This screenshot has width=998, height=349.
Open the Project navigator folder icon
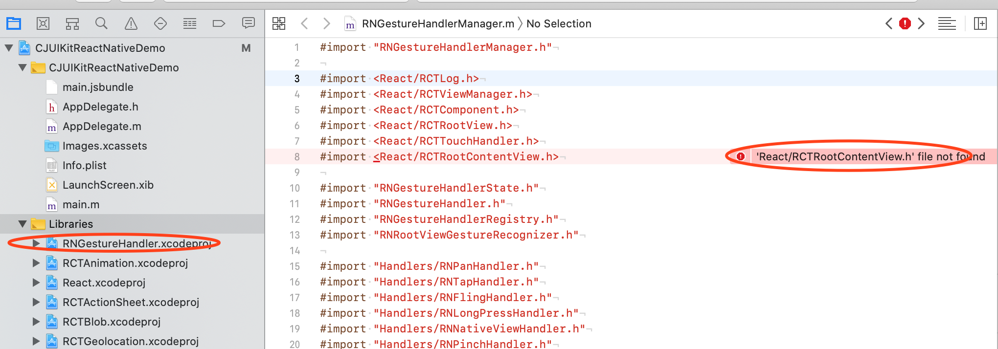pos(14,23)
